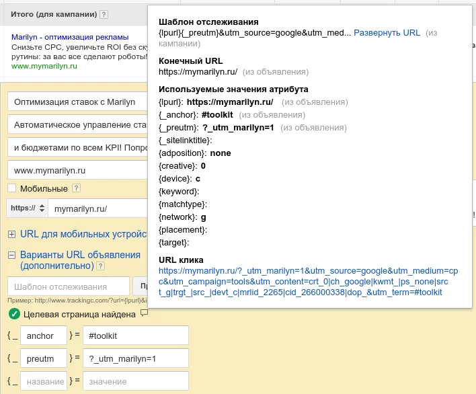Click {device} value c

point(198,178)
